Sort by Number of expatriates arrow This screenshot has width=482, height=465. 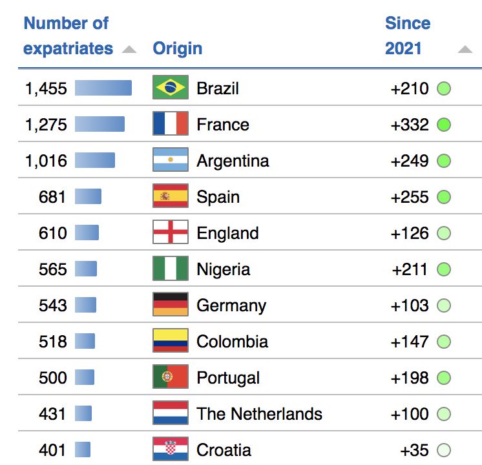tap(129, 49)
